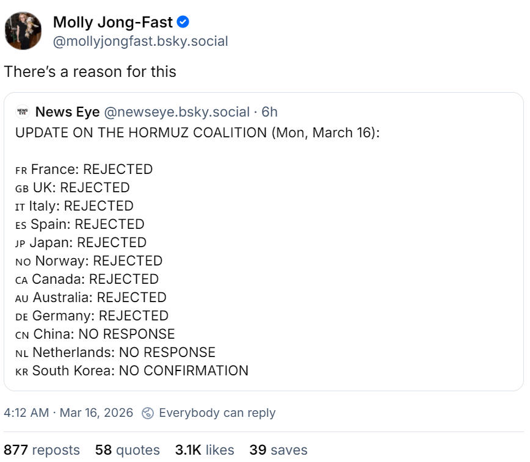This screenshot has height=462, width=530.
Task: Click the FR flag code beside France
Action: [x=21, y=170]
